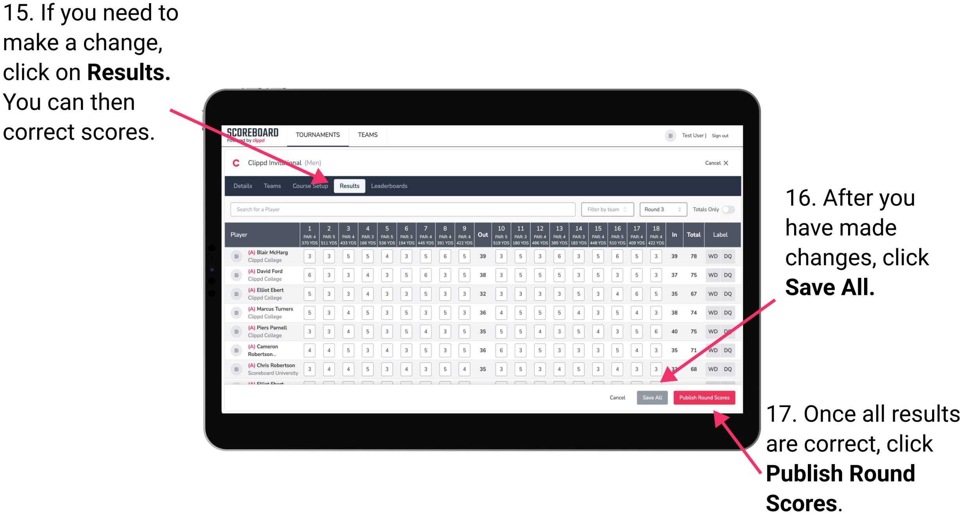Click Save All button
963x518 pixels.
pos(651,397)
